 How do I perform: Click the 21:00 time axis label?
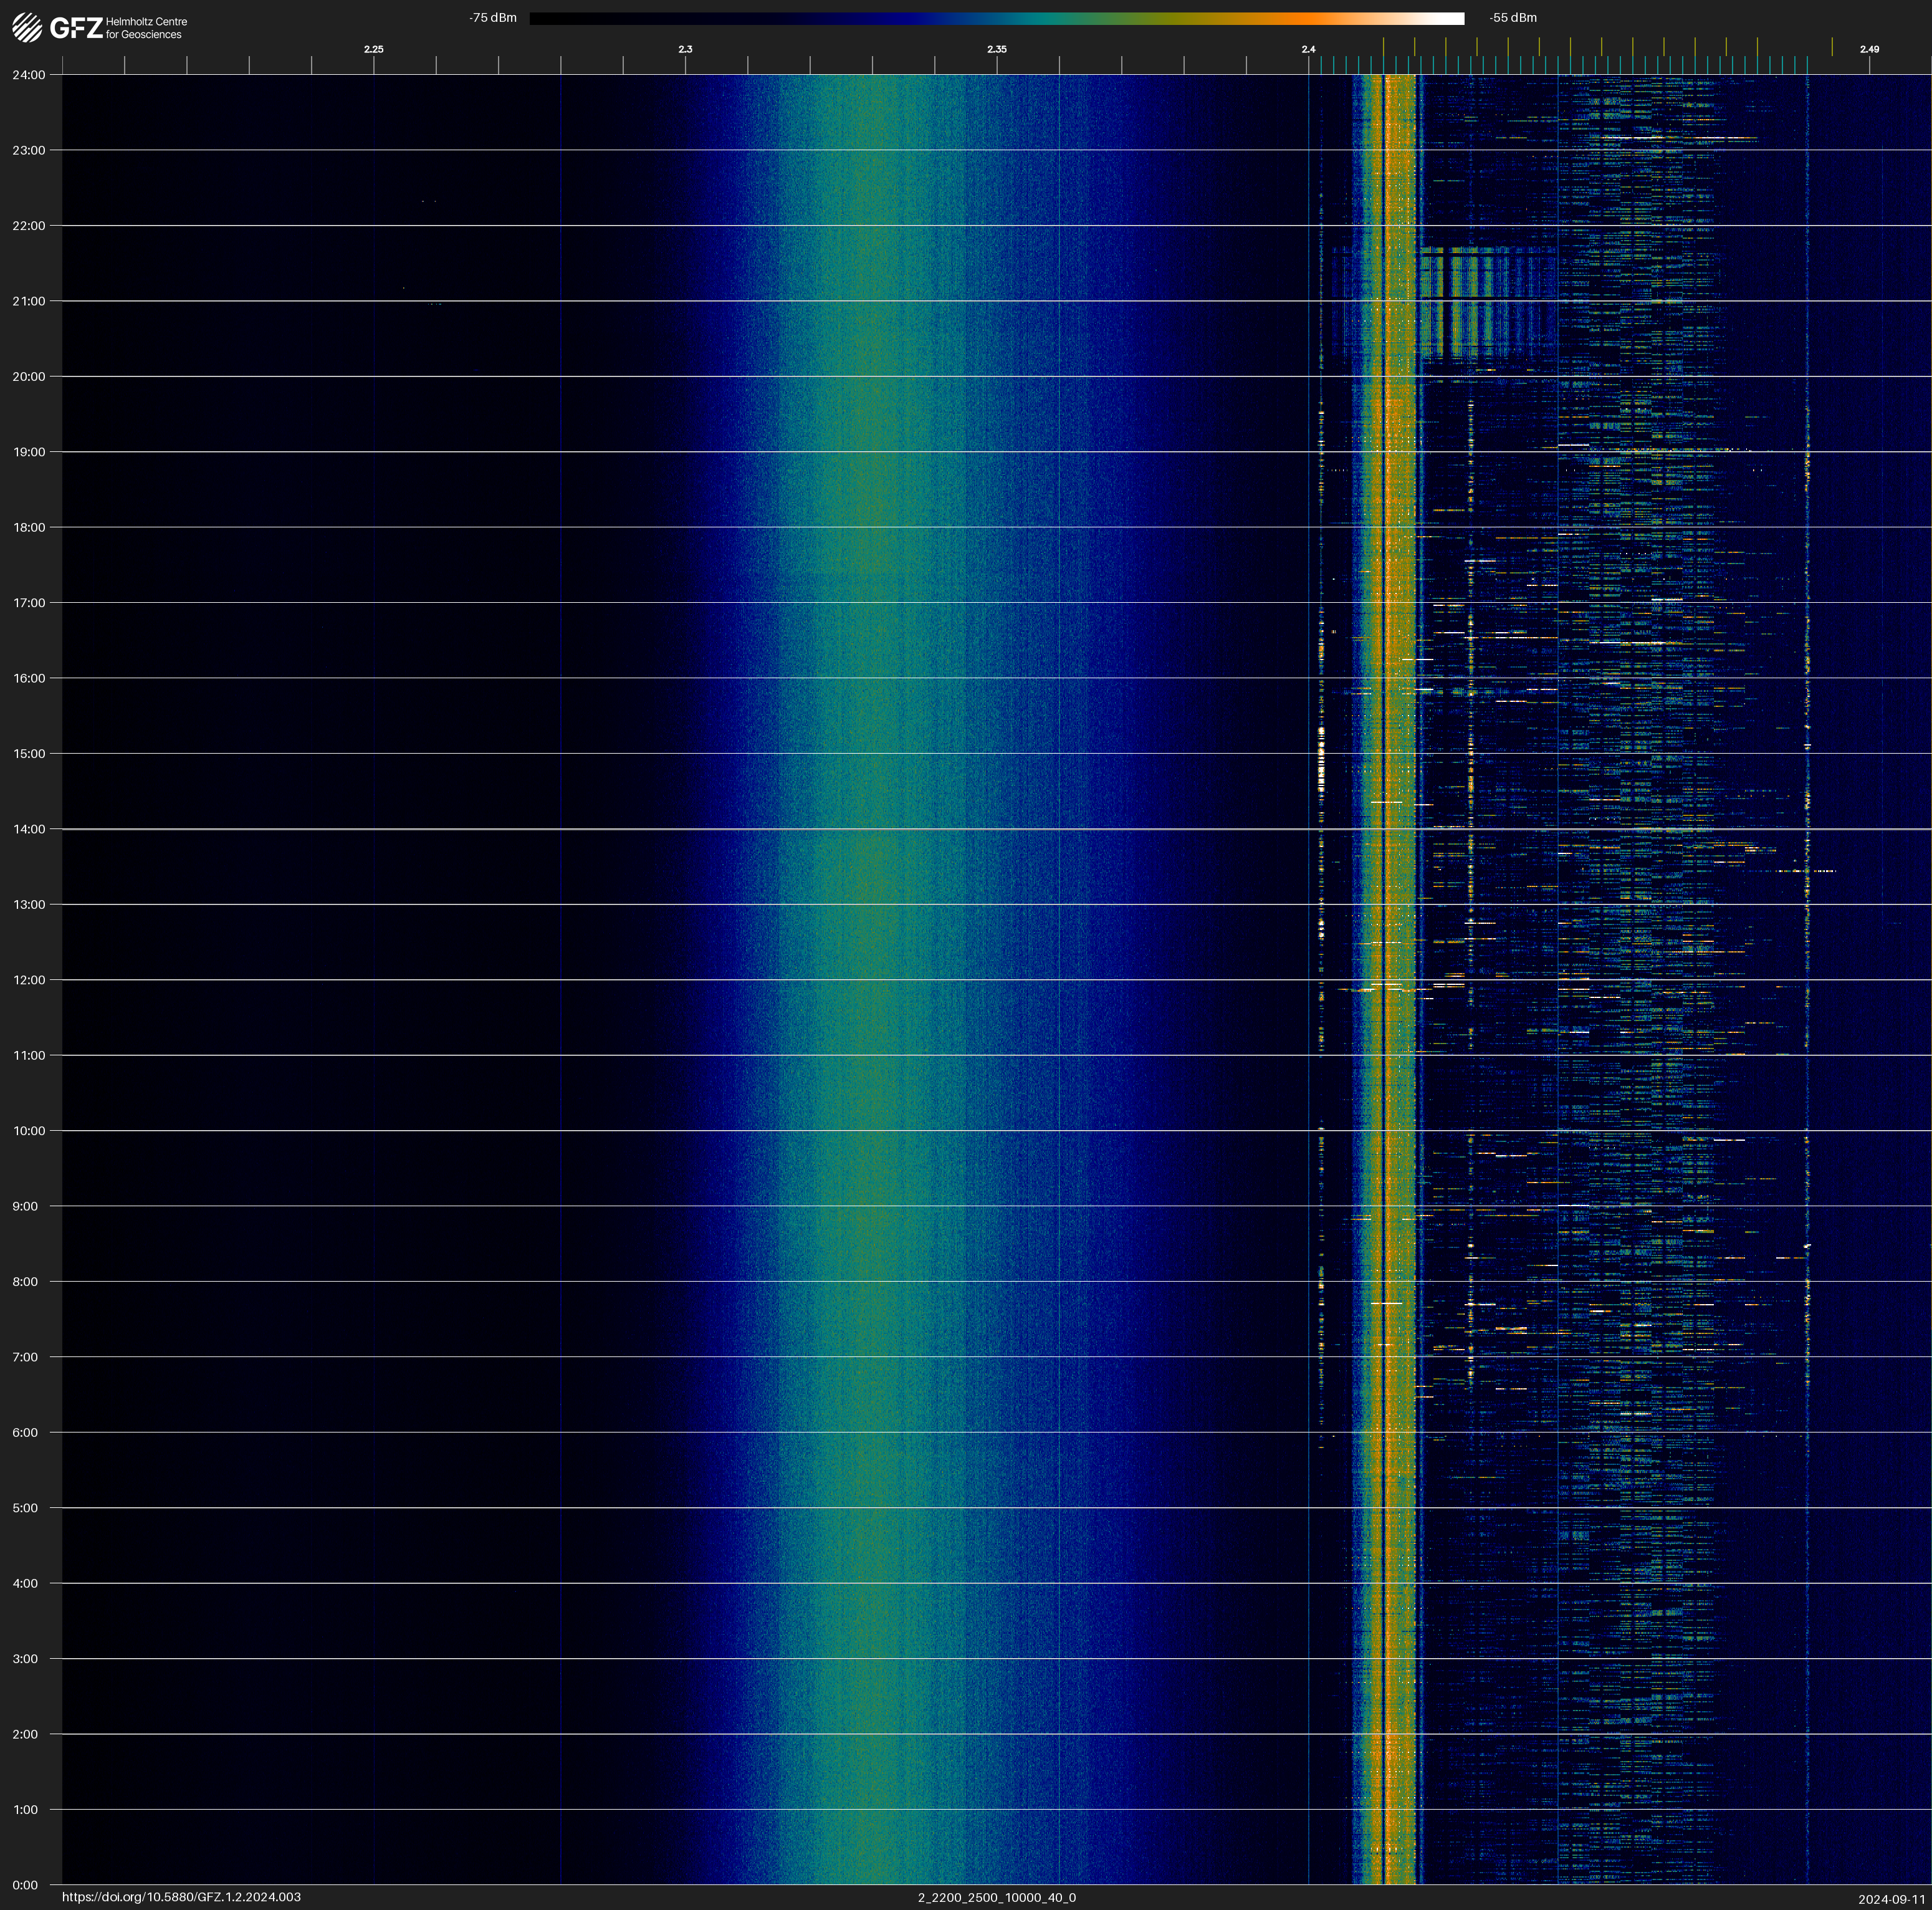click(x=29, y=301)
